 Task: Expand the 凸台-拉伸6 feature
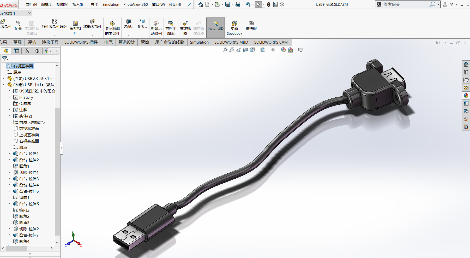coord(9,204)
